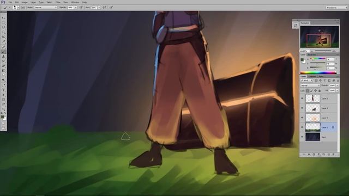Click the Navigator zoom slider
Viewport: 349px width, 196px height.
click(323, 51)
